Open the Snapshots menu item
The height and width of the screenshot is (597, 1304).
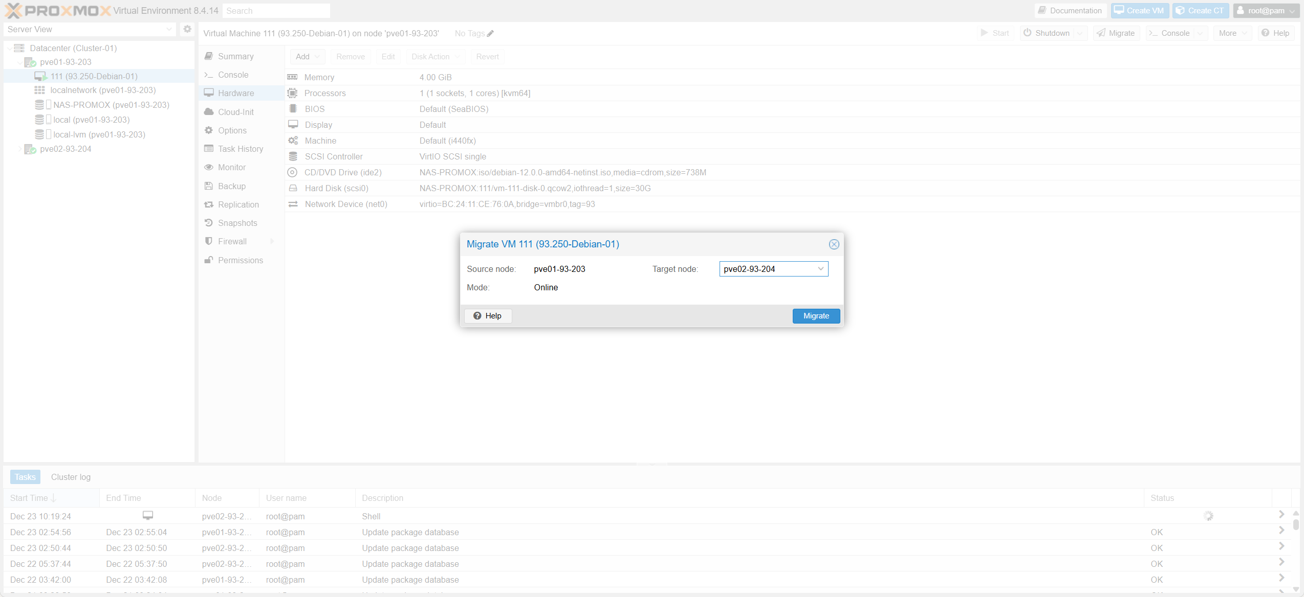click(x=237, y=223)
